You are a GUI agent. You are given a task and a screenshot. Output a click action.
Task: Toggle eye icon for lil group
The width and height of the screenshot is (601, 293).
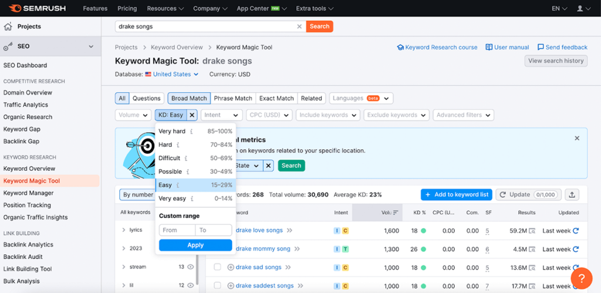[x=191, y=285]
